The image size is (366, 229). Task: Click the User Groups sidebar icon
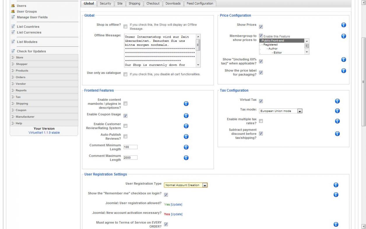[x=13, y=11]
